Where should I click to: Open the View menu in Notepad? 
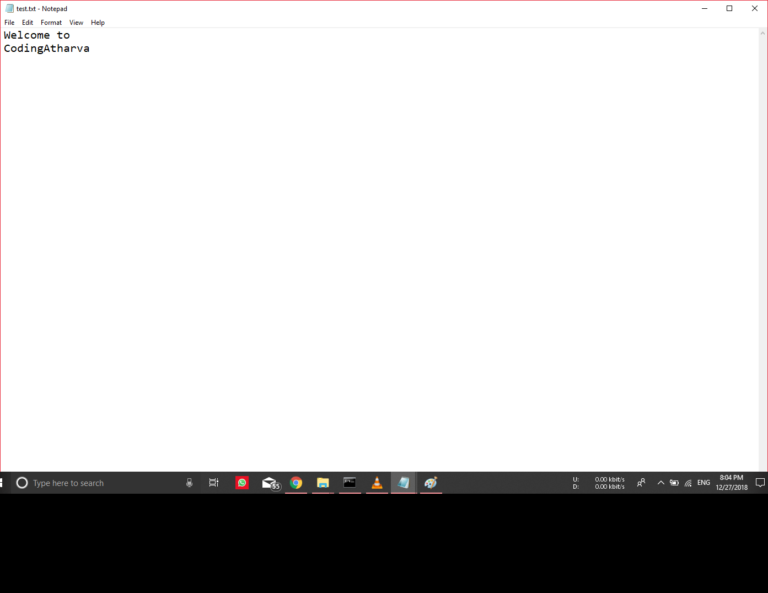76,23
